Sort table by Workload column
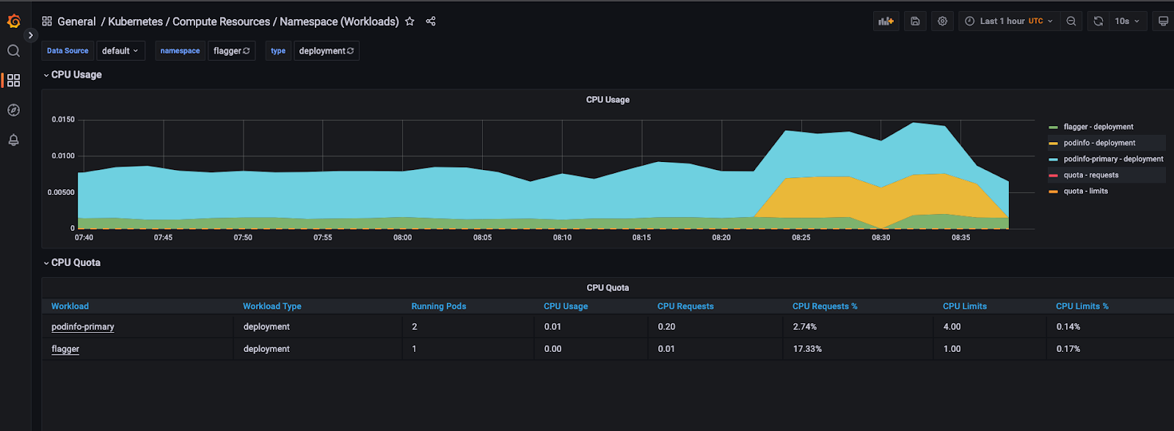Image resolution: width=1174 pixels, height=431 pixels. click(70, 306)
